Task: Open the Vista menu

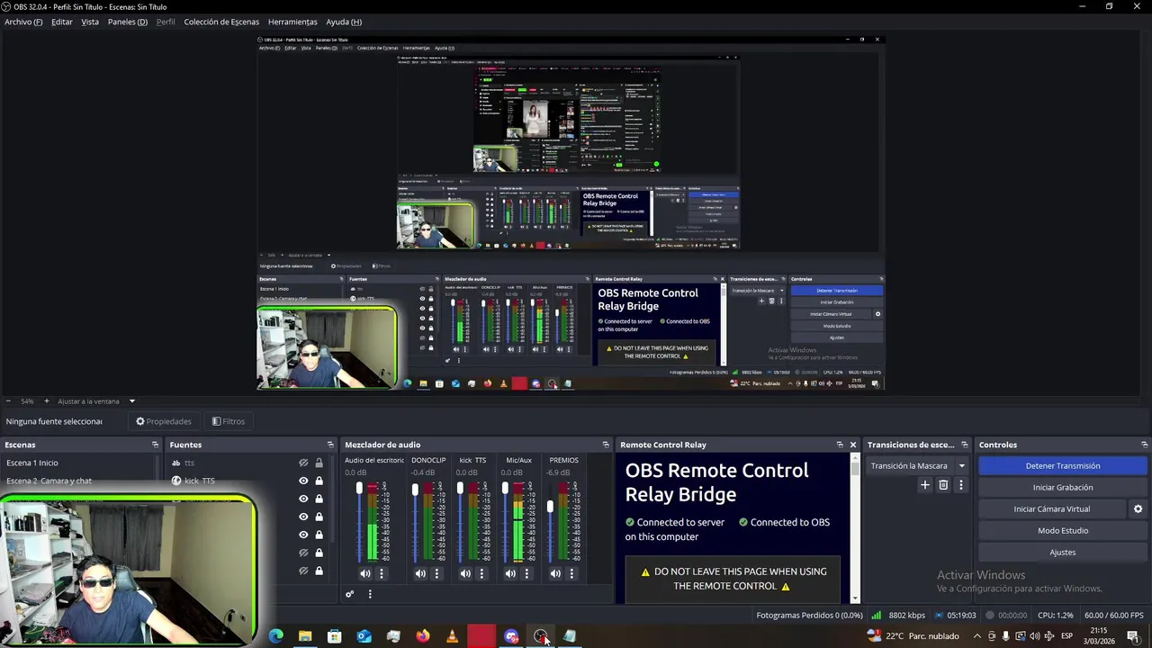Action: coord(90,22)
